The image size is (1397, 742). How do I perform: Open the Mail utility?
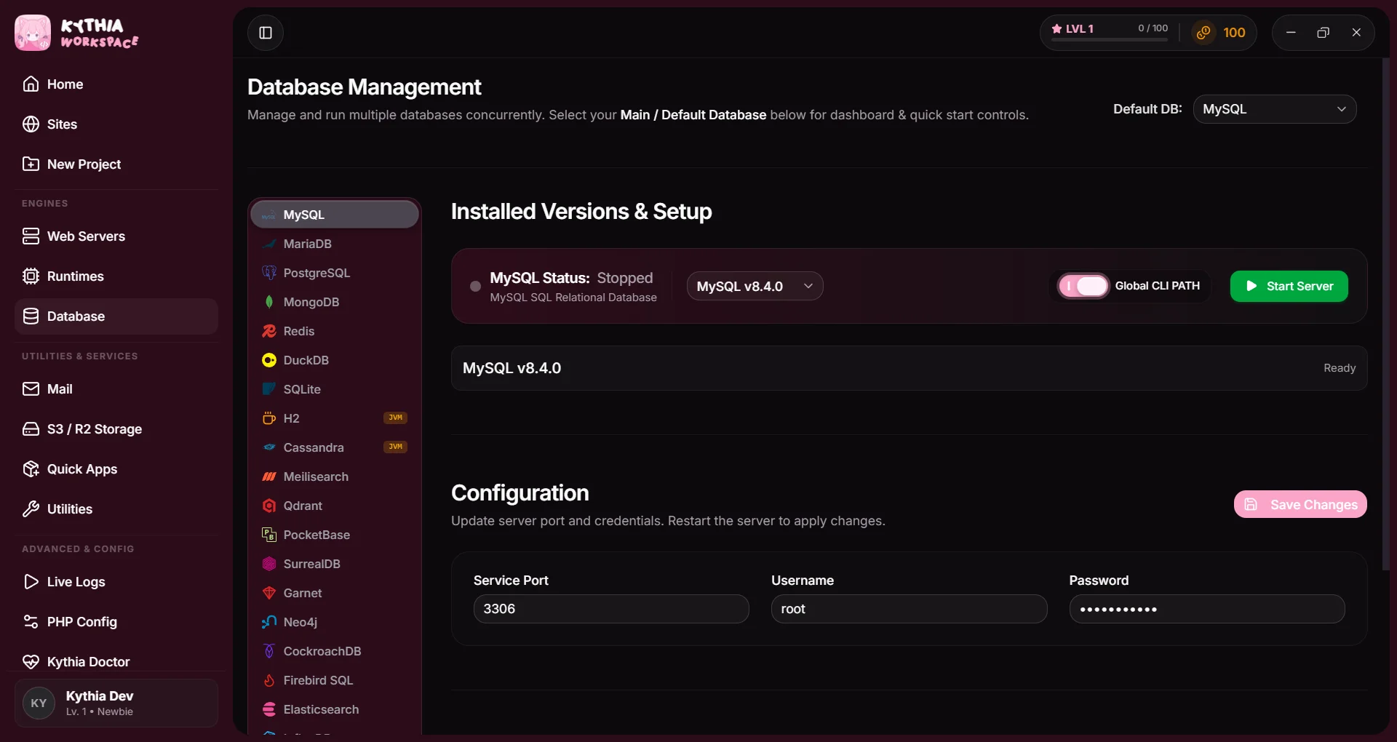pyautogui.click(x=116, y=389)
